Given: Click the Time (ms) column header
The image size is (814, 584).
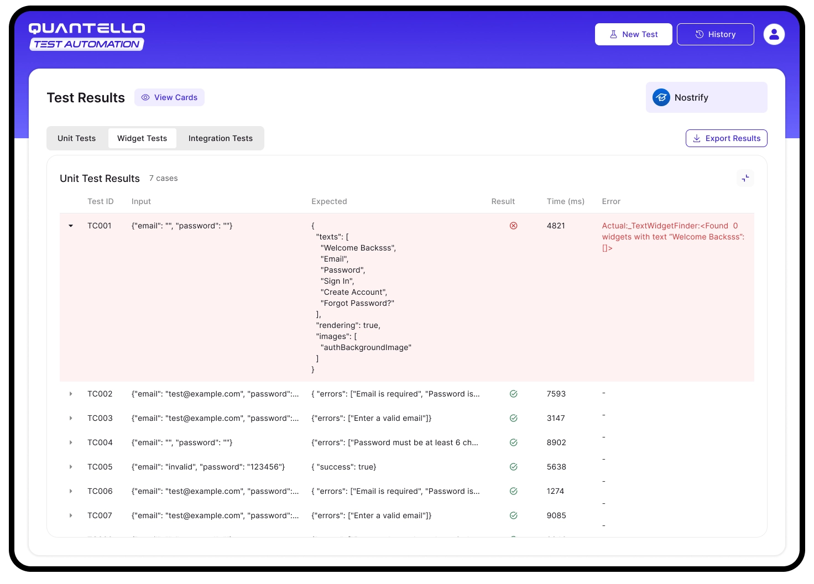Looking at the screenshot, I should pyautogui.click(x=566, y=201).
